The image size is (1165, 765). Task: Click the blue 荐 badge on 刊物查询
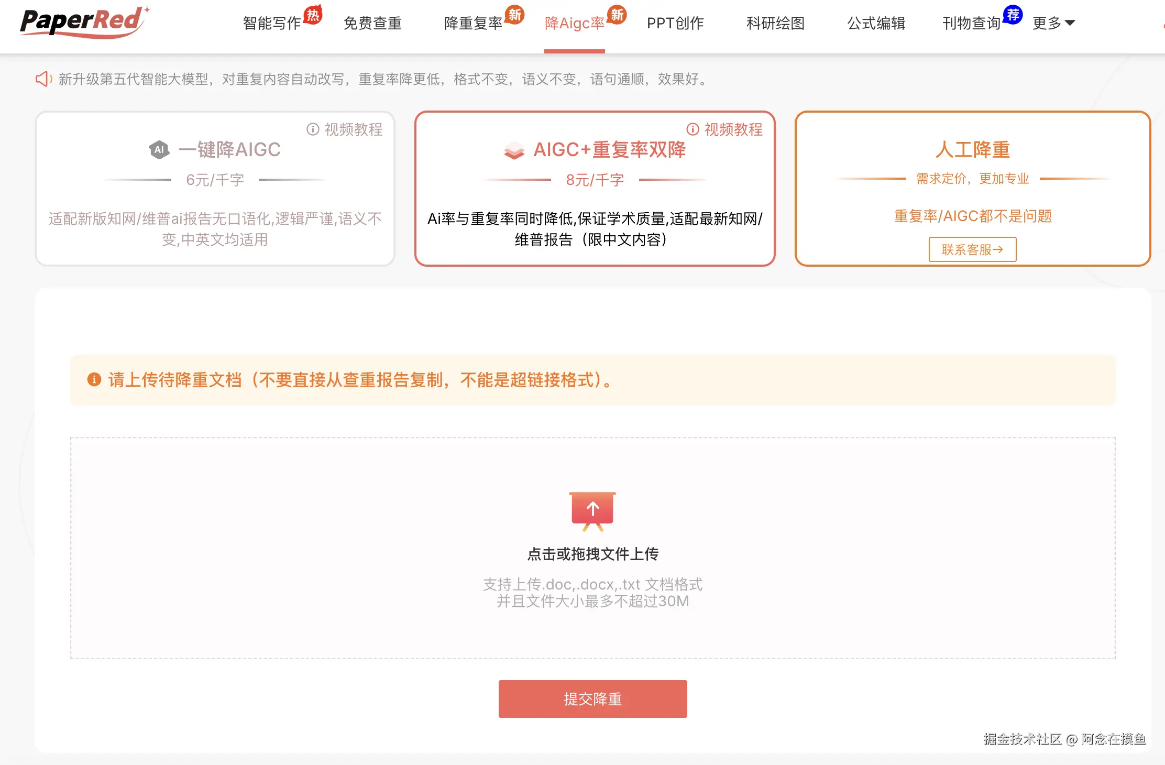[x=1013, y=15]
